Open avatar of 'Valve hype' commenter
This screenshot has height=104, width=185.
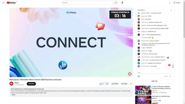coord(139,66)
